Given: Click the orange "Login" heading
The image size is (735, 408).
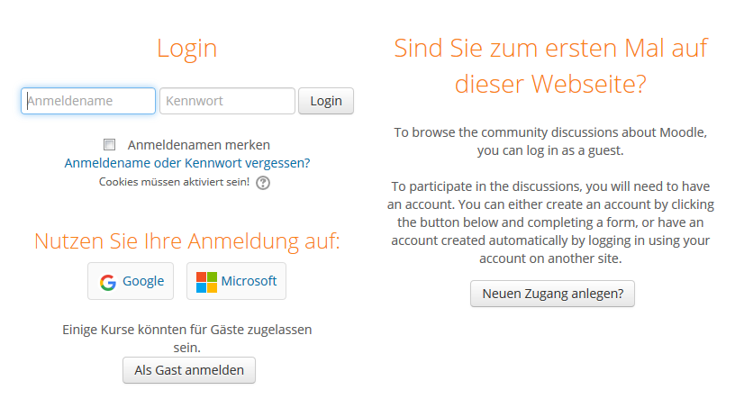Looking at the screenshot, I should tap(186, 48).
